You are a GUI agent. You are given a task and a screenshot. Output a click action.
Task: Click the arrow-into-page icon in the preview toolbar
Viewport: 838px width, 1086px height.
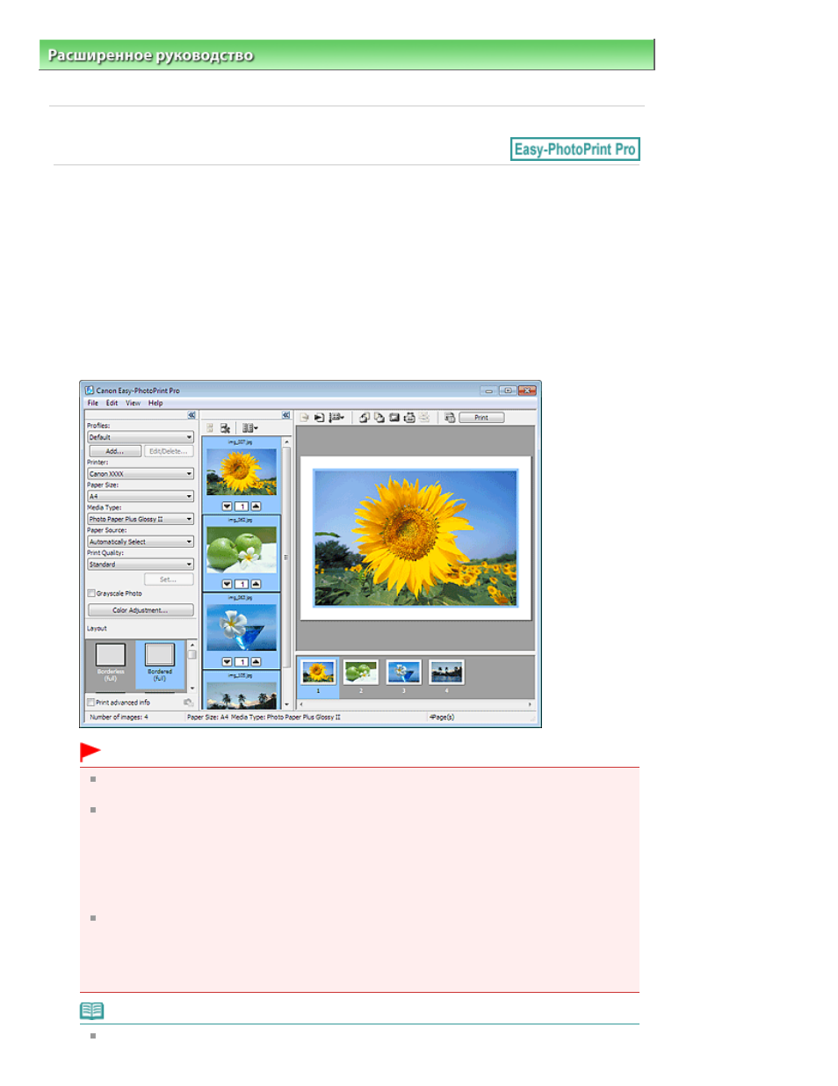[320, 418]
